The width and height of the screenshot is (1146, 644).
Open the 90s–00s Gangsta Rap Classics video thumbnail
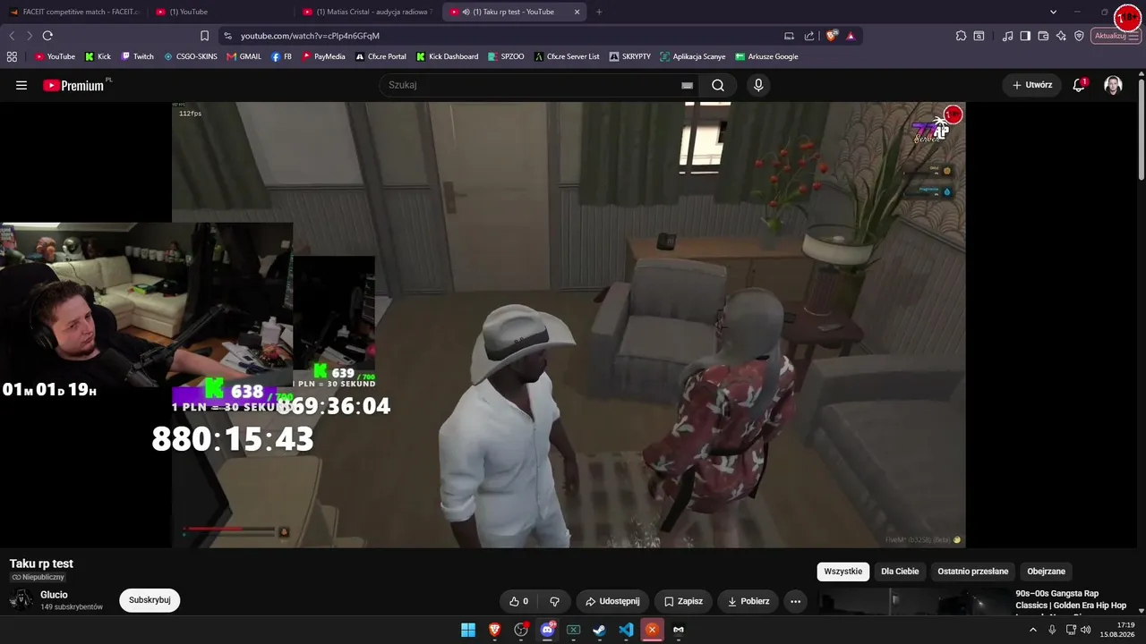tap(913, 603)
